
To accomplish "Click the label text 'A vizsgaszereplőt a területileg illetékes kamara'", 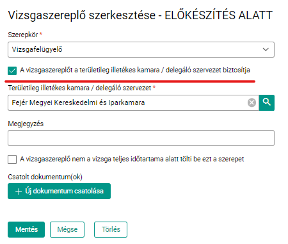I will pyautogui.click(x=90, y=70).
